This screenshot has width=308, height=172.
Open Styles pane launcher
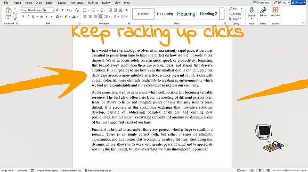click(225, 23)
